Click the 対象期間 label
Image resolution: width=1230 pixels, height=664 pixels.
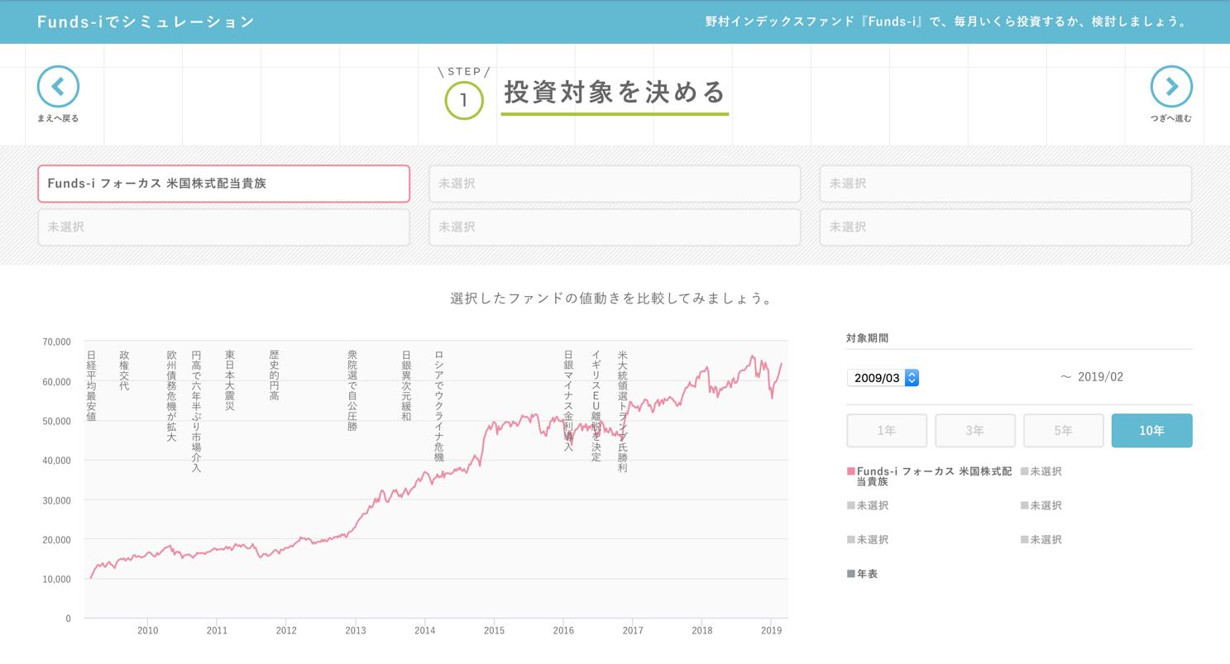tap(868, 338)
